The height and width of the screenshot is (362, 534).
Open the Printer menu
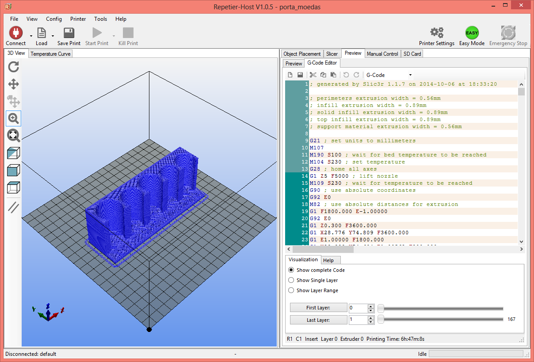point(78,19)
